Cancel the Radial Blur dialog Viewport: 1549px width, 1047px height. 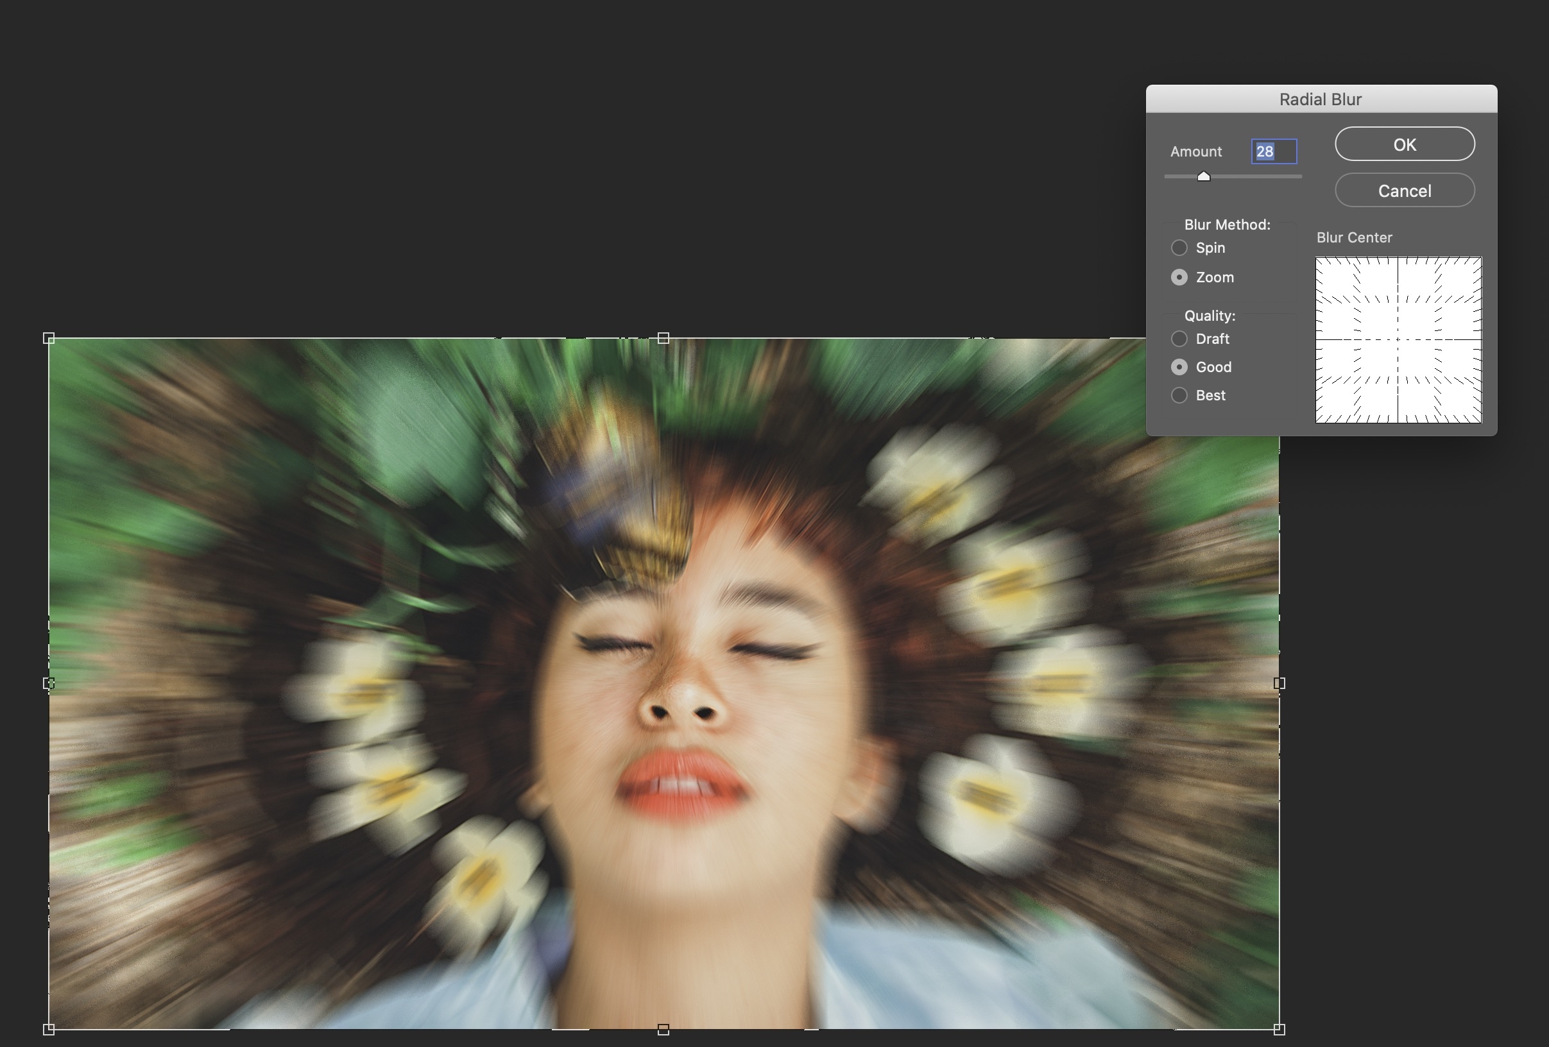[1405, 191]
